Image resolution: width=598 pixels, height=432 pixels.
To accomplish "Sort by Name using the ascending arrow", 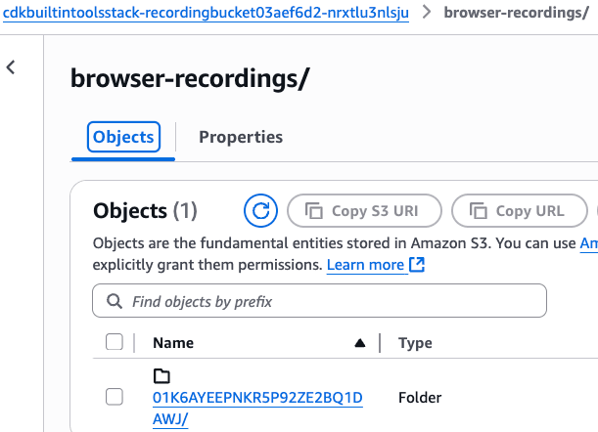I will click(x=359, y=343).
